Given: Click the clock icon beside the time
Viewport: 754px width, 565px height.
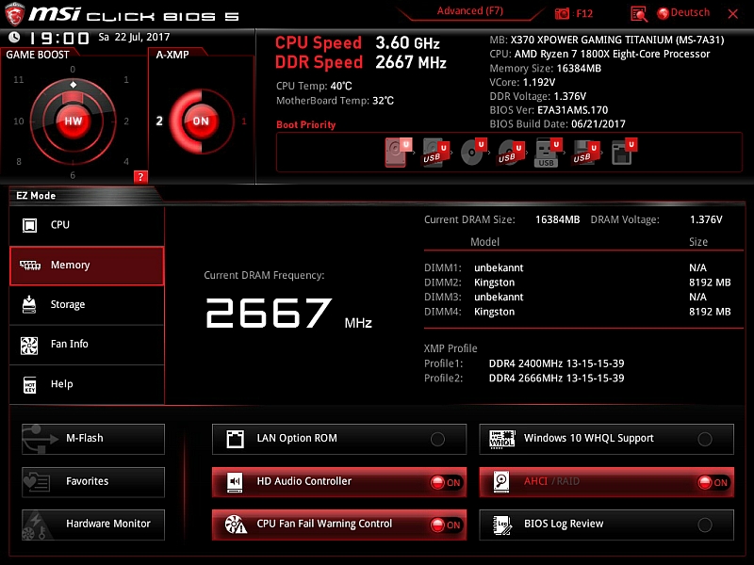Looking at the screenshot, I should click(x=14, y=38).
